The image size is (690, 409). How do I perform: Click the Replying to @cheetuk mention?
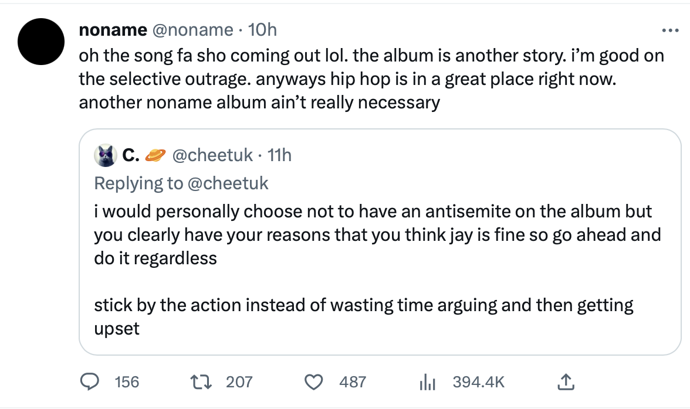tap(228, 183)
